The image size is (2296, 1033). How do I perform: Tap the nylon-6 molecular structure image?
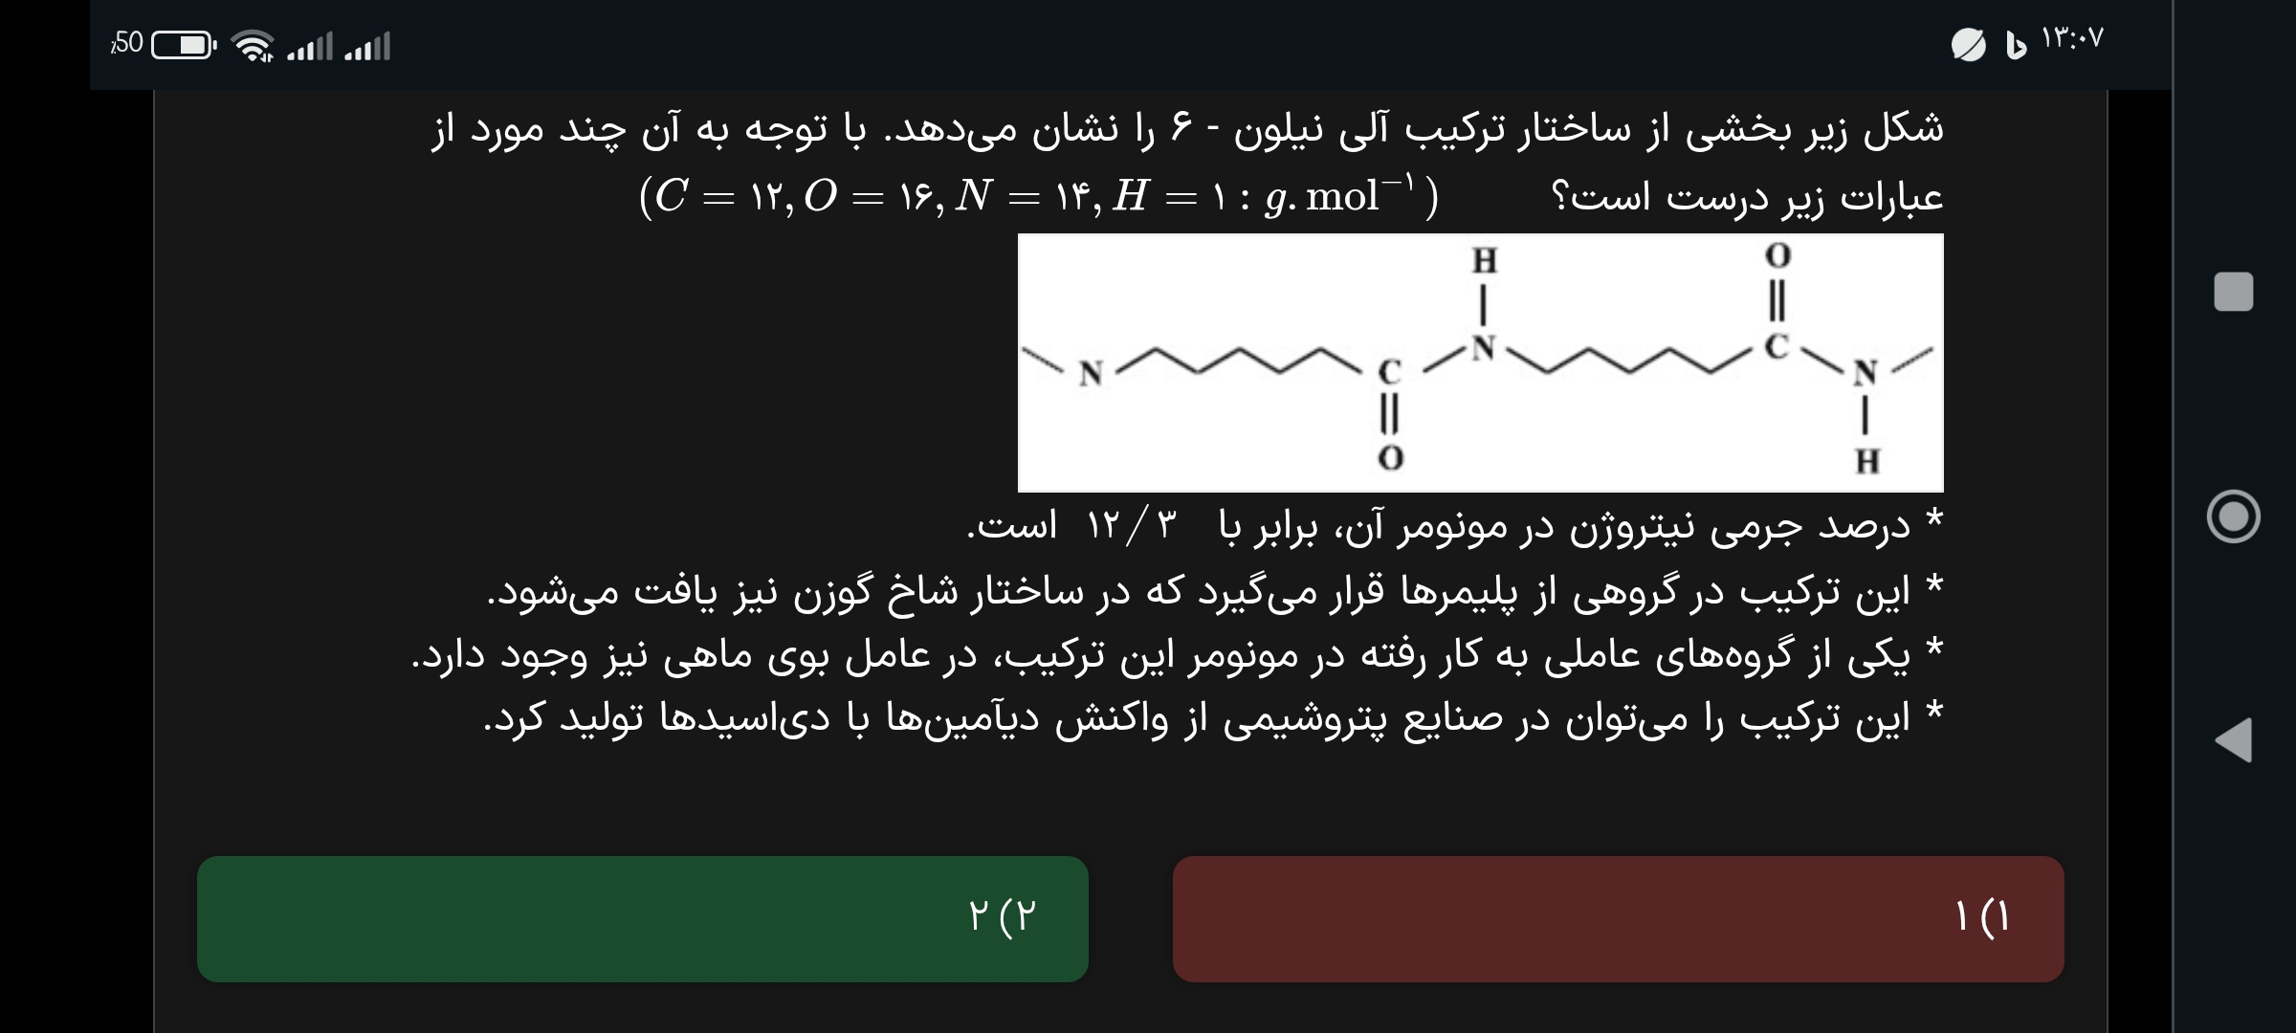(x=1480, y=363)
